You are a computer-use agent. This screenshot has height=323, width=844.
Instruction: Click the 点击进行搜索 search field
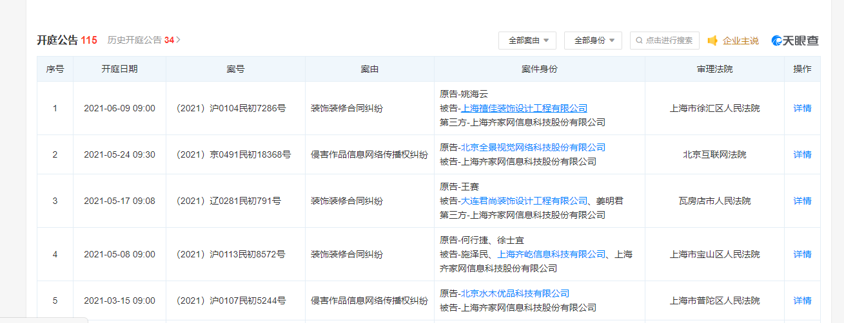[x=665, y=41]
